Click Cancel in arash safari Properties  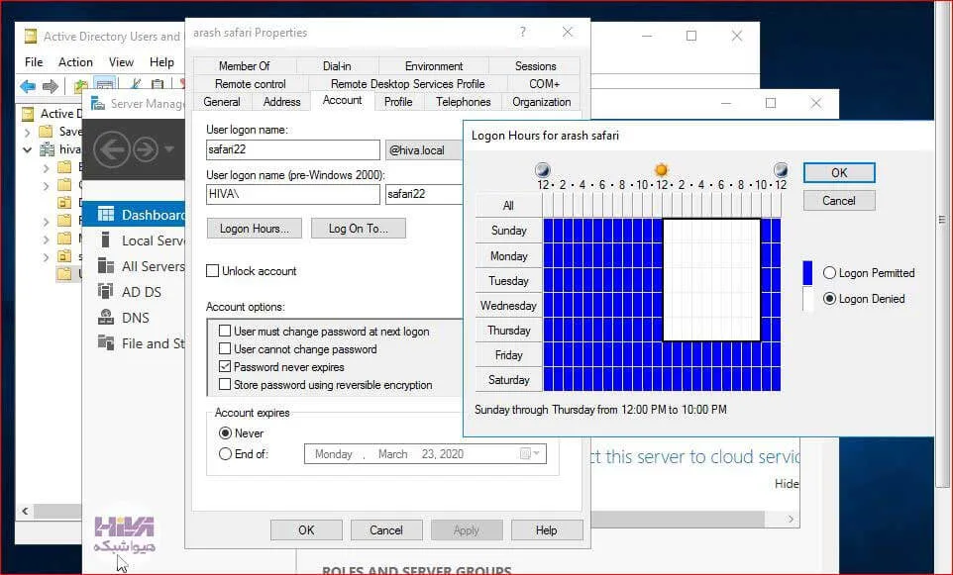point(386,530)
